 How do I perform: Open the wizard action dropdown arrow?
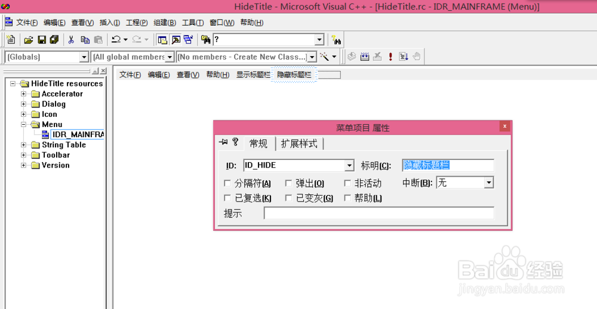(334, 57)
